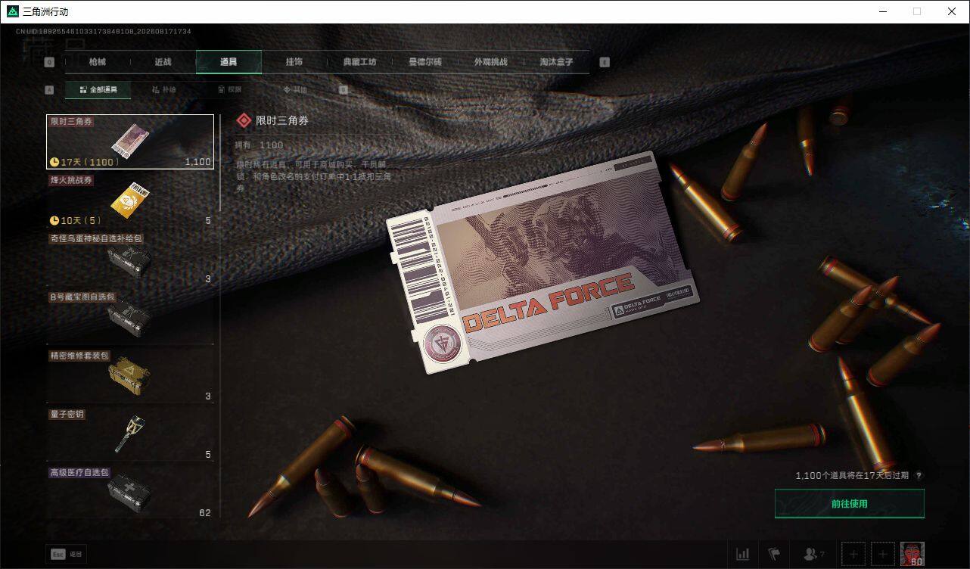
Task: Select the 全部道具 filter
Action: 98,89
